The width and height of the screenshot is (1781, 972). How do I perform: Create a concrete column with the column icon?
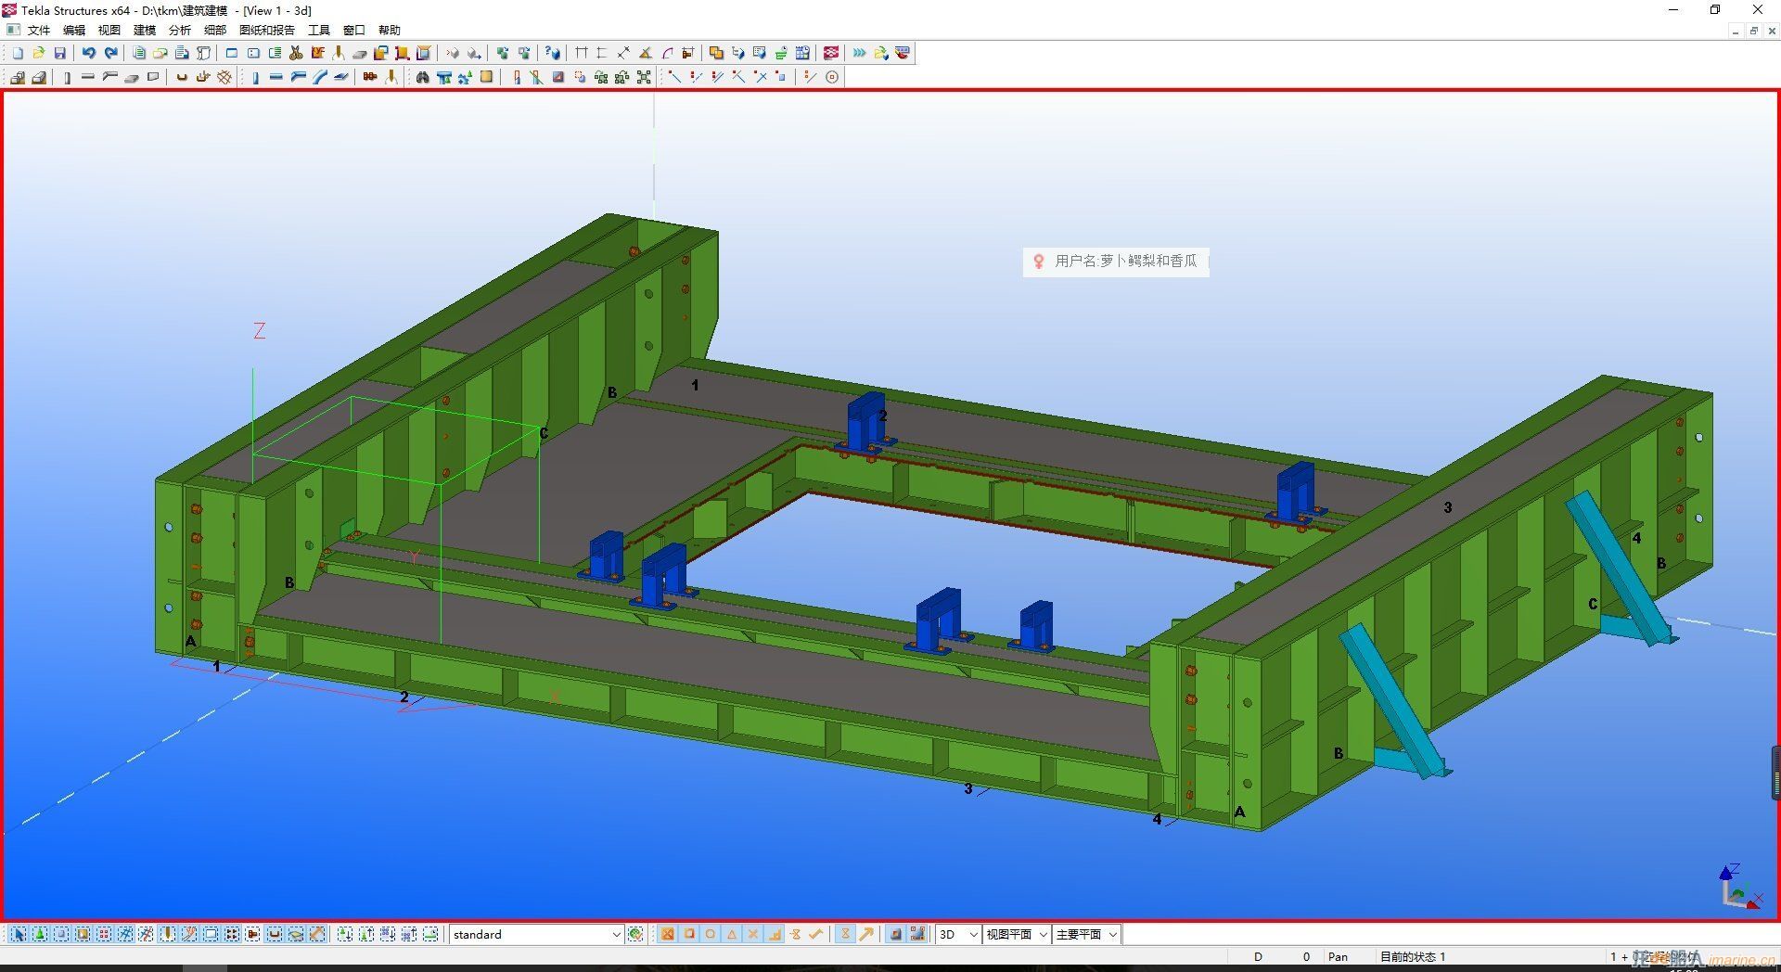[x=67, y=77]
